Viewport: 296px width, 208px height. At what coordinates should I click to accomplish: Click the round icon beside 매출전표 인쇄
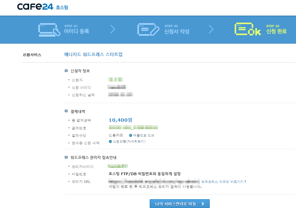131,135
